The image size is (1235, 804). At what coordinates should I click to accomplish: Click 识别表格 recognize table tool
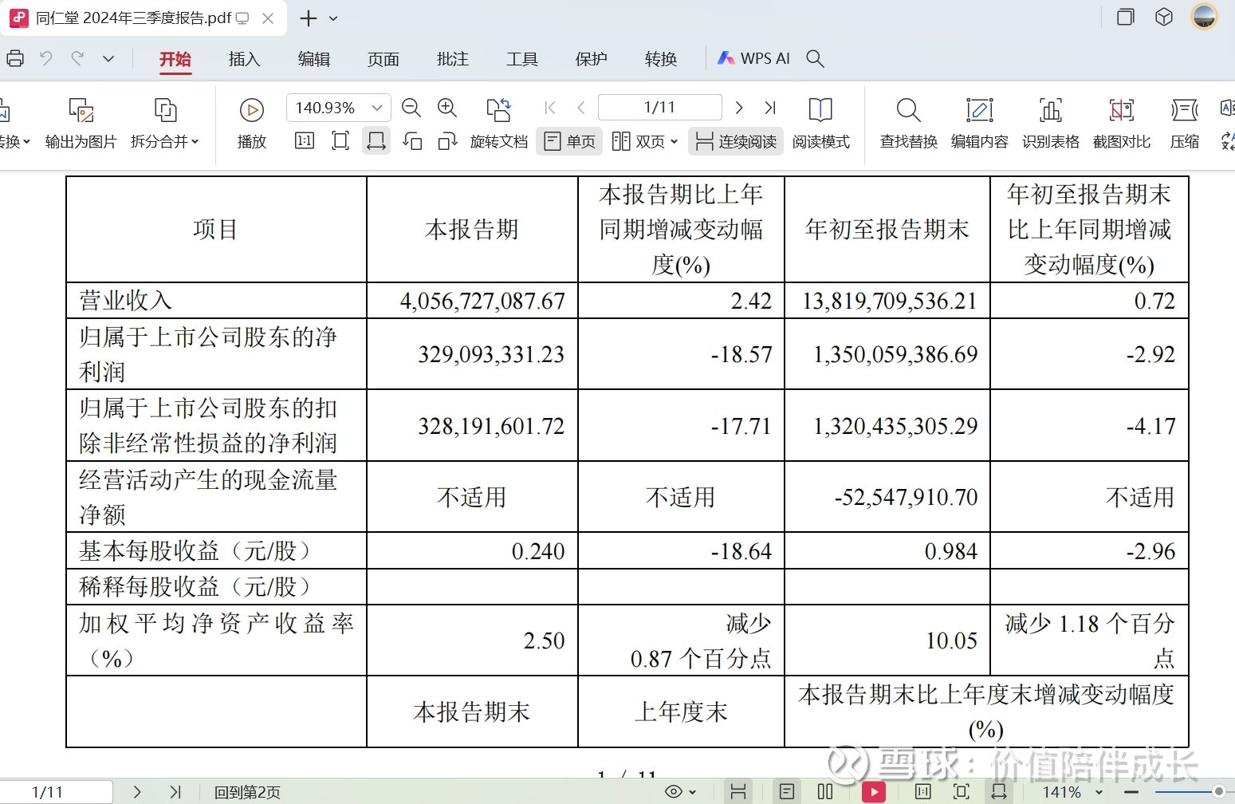1051,123
